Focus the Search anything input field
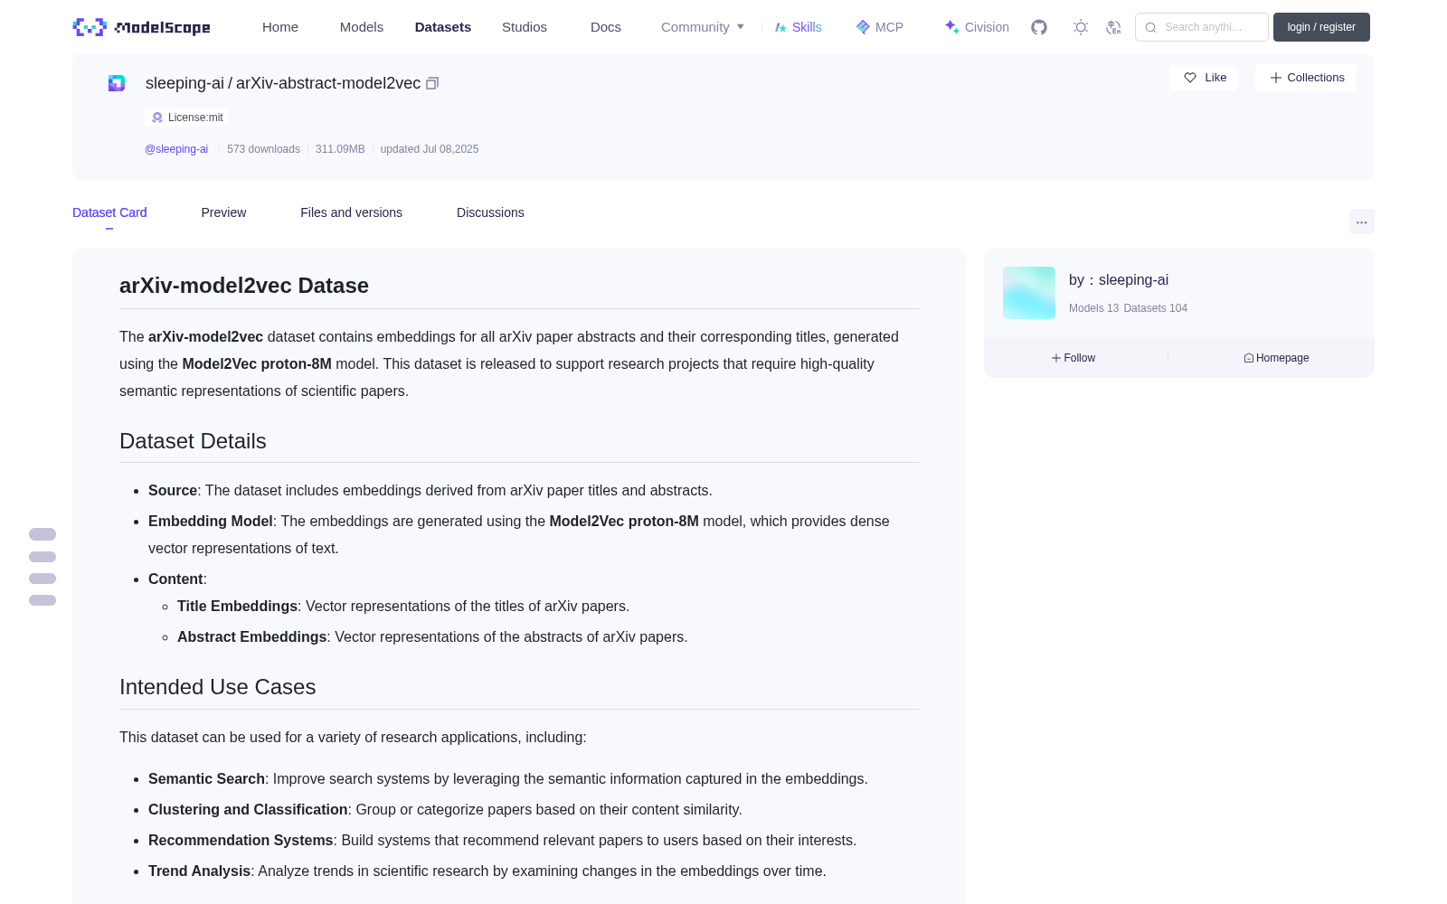Image resolution: width=1447 pixels, height=904 pixels. tap(1202, 27)
